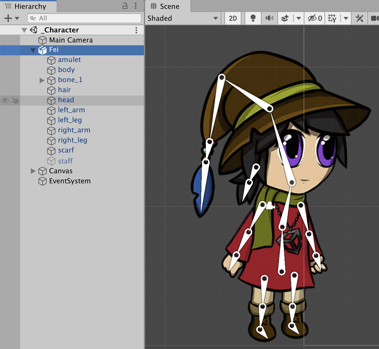Toggle the grid display icon in Scene view
Viewport: 379px width, 349px height.
pyautogui.click(x=331, y=18)
